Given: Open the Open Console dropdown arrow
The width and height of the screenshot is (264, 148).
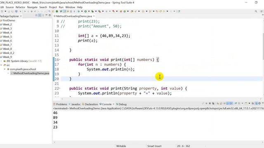Looking at the screenshot, I should pos(249,103).
